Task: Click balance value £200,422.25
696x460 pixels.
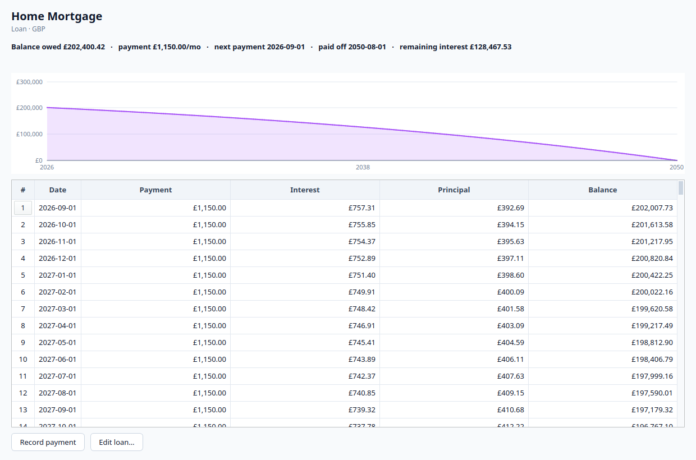Action: (652, 275)
